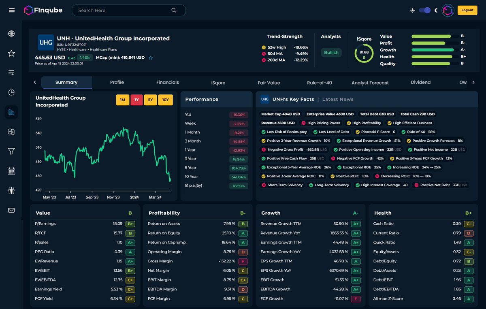Click the sun light-mode icon
Screen dimensions: 486x309
[413, 10]
